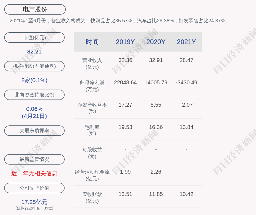The height and width of the screenshot is (215, 256).
Task: Click row label 毛利率(%)
Action: [92, 130]
